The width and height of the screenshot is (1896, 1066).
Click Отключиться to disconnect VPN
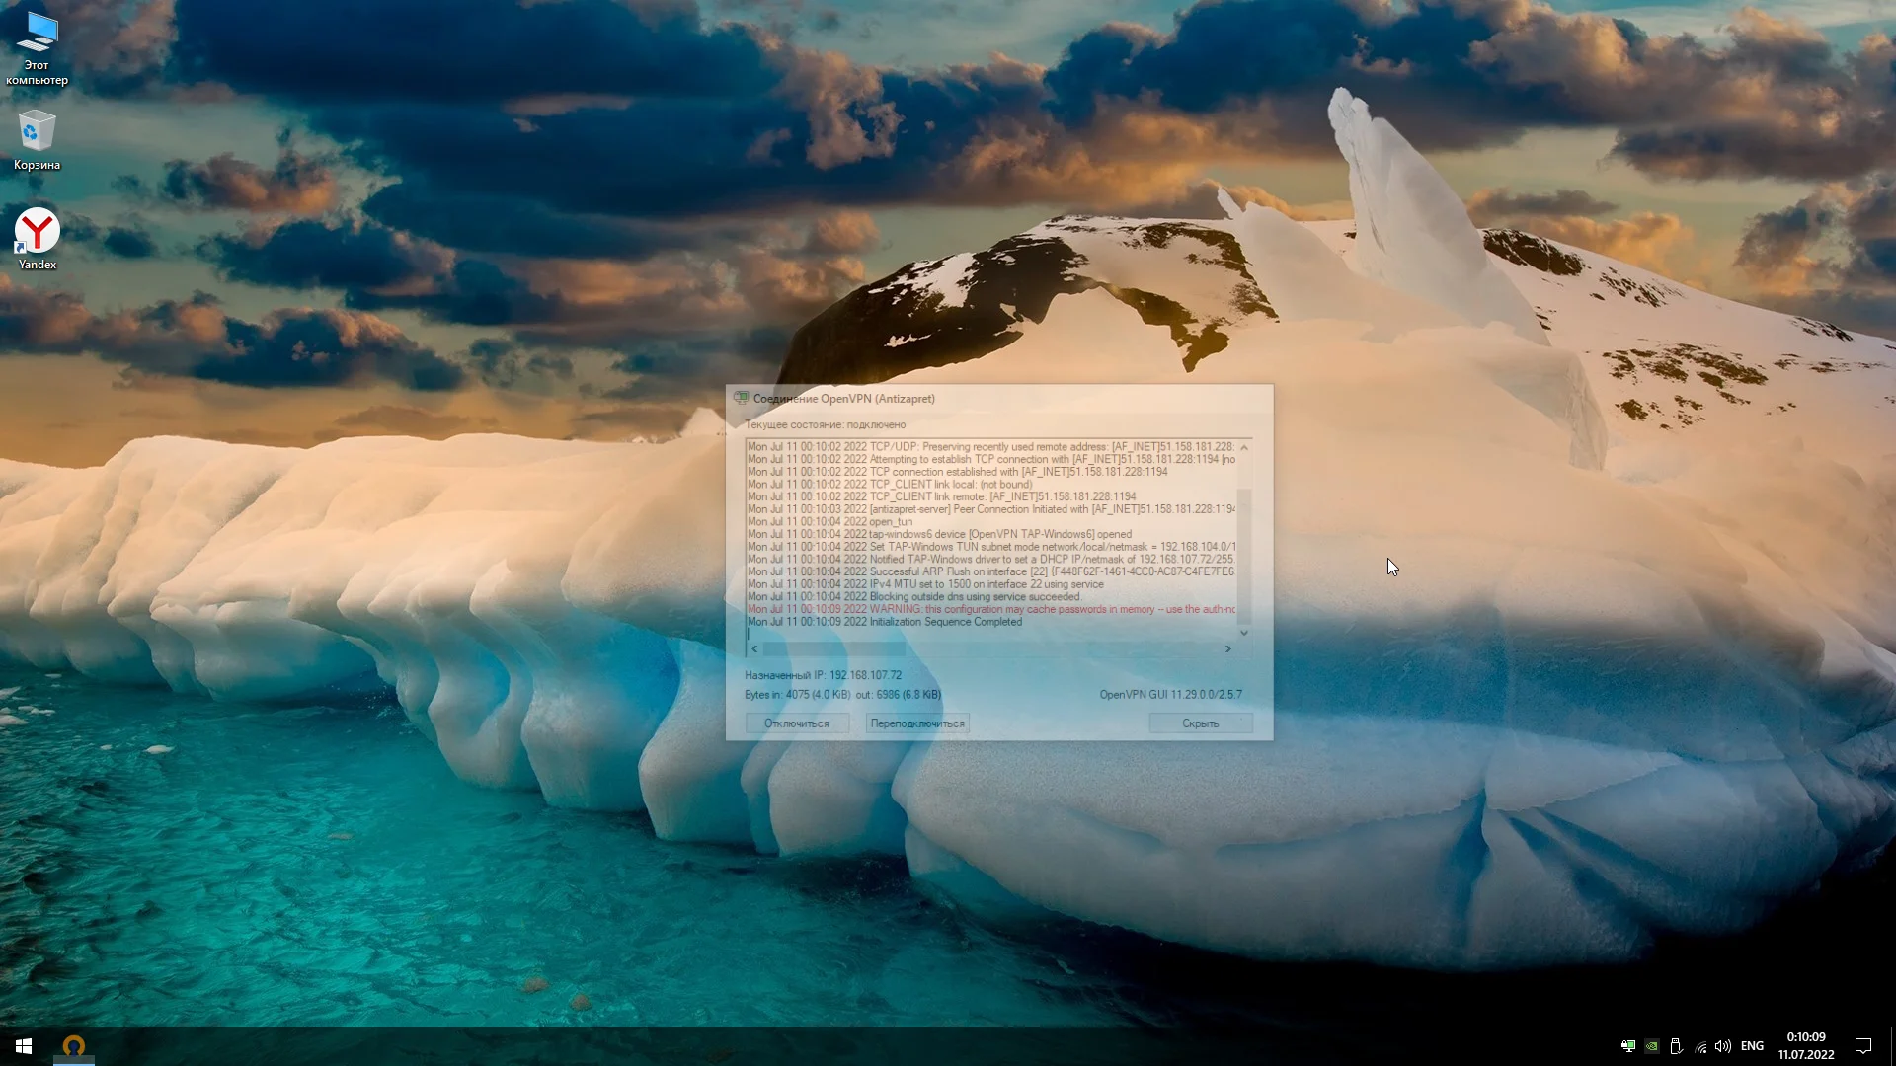click(x=796, y=723)
